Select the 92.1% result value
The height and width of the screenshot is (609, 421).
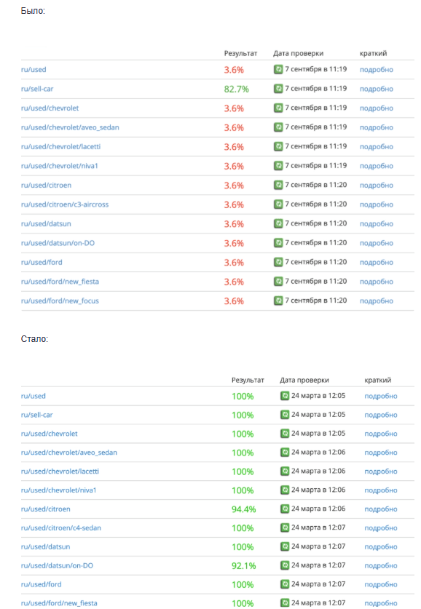click(x=244, y=565)
